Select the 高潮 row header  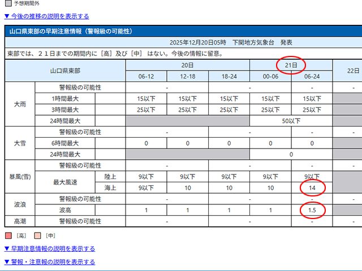pyautogui.click(x=20, y=221)
